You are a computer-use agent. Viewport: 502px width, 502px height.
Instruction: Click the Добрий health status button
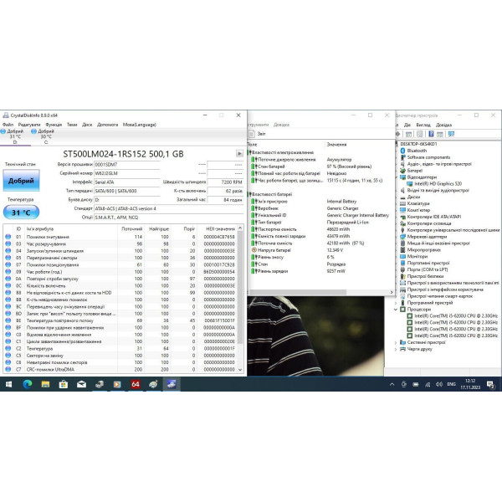pyautogui.click(x=21, y=181)
